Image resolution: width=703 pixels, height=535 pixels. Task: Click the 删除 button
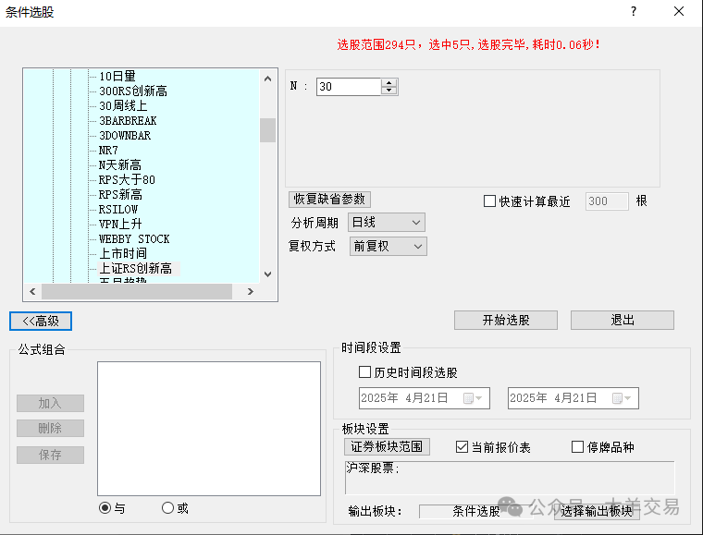click(x=50, y=429)
